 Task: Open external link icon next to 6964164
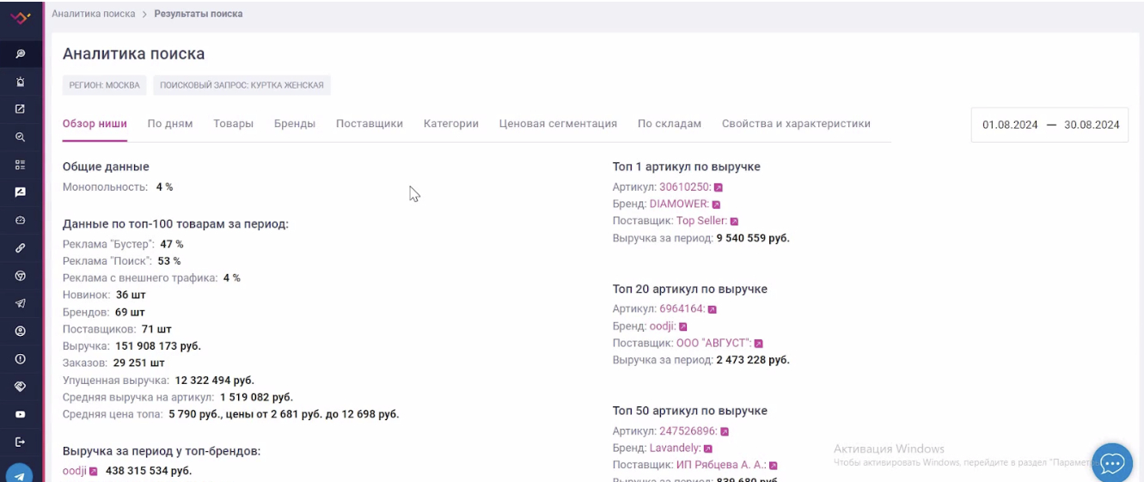tap(712, 309)
